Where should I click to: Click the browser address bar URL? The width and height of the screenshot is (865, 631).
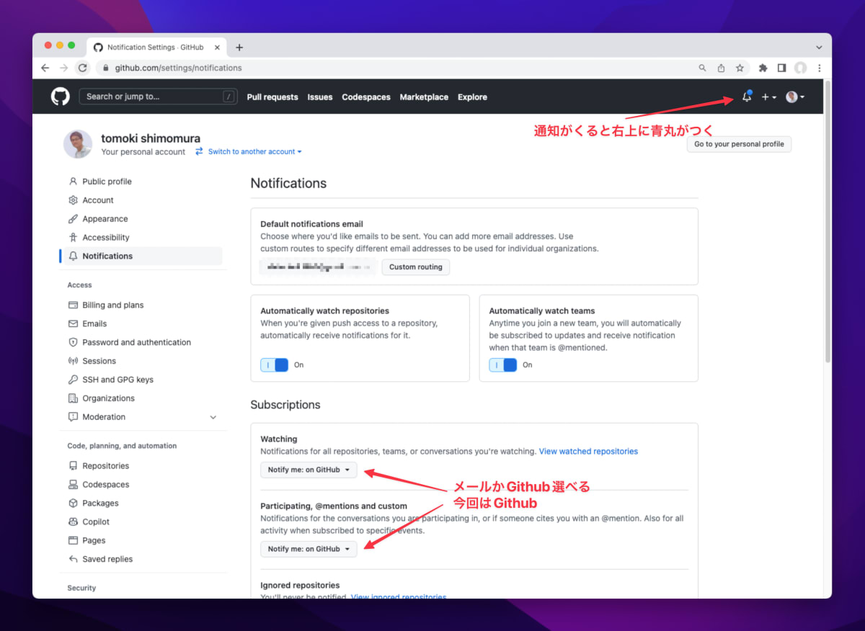tap(178, 68)
